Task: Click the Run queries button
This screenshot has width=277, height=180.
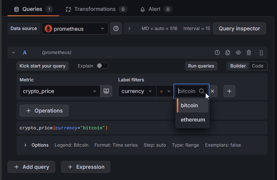Action: 201,66
